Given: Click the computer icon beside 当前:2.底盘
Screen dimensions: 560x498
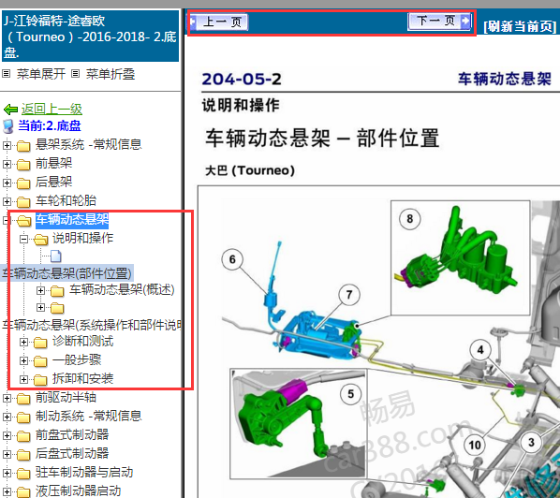Looking at the screenshot, I should click(x=7, y=126).
